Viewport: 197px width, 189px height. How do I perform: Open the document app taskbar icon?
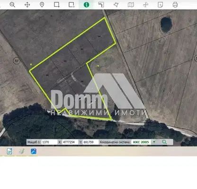click(9, 152)
